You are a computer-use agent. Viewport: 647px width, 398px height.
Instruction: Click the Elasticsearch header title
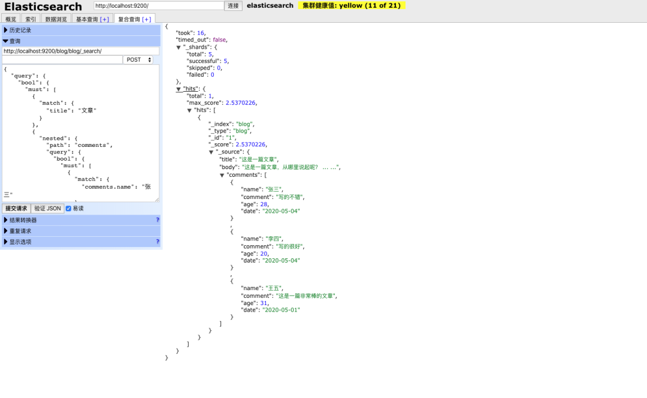click(x=43, y=7)
